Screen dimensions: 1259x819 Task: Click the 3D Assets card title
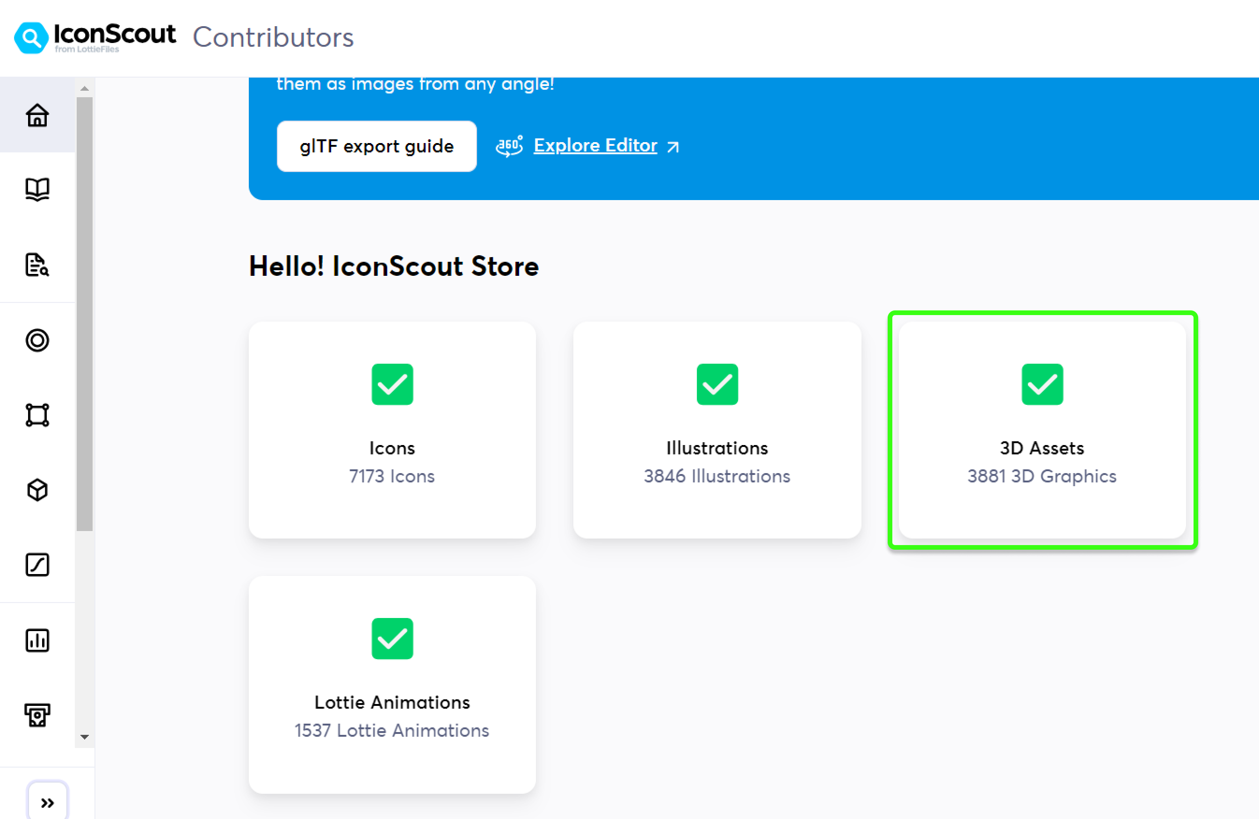pos(1042,448)
